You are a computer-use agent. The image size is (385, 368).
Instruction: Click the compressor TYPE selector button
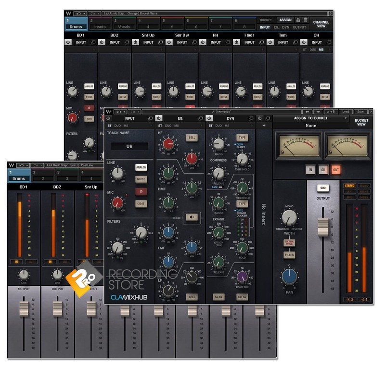pyautogui.click(x=242, y=138)
